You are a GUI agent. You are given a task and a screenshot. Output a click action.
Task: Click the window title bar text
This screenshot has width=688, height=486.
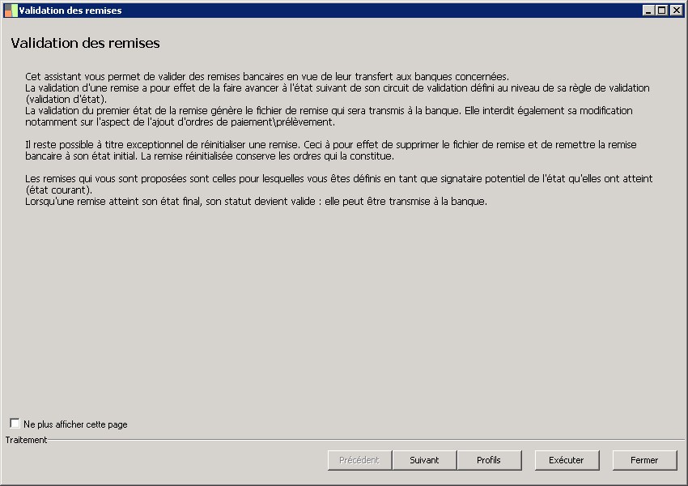pyautogui.click(x=70, y=11)
